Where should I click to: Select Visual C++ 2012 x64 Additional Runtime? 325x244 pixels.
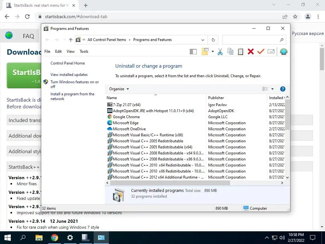click(158, 177)
